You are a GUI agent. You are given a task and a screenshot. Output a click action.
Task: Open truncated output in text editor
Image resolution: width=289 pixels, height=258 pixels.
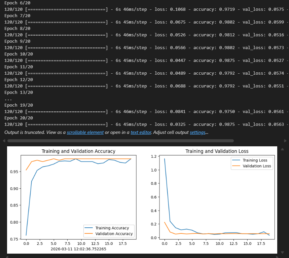141,132
